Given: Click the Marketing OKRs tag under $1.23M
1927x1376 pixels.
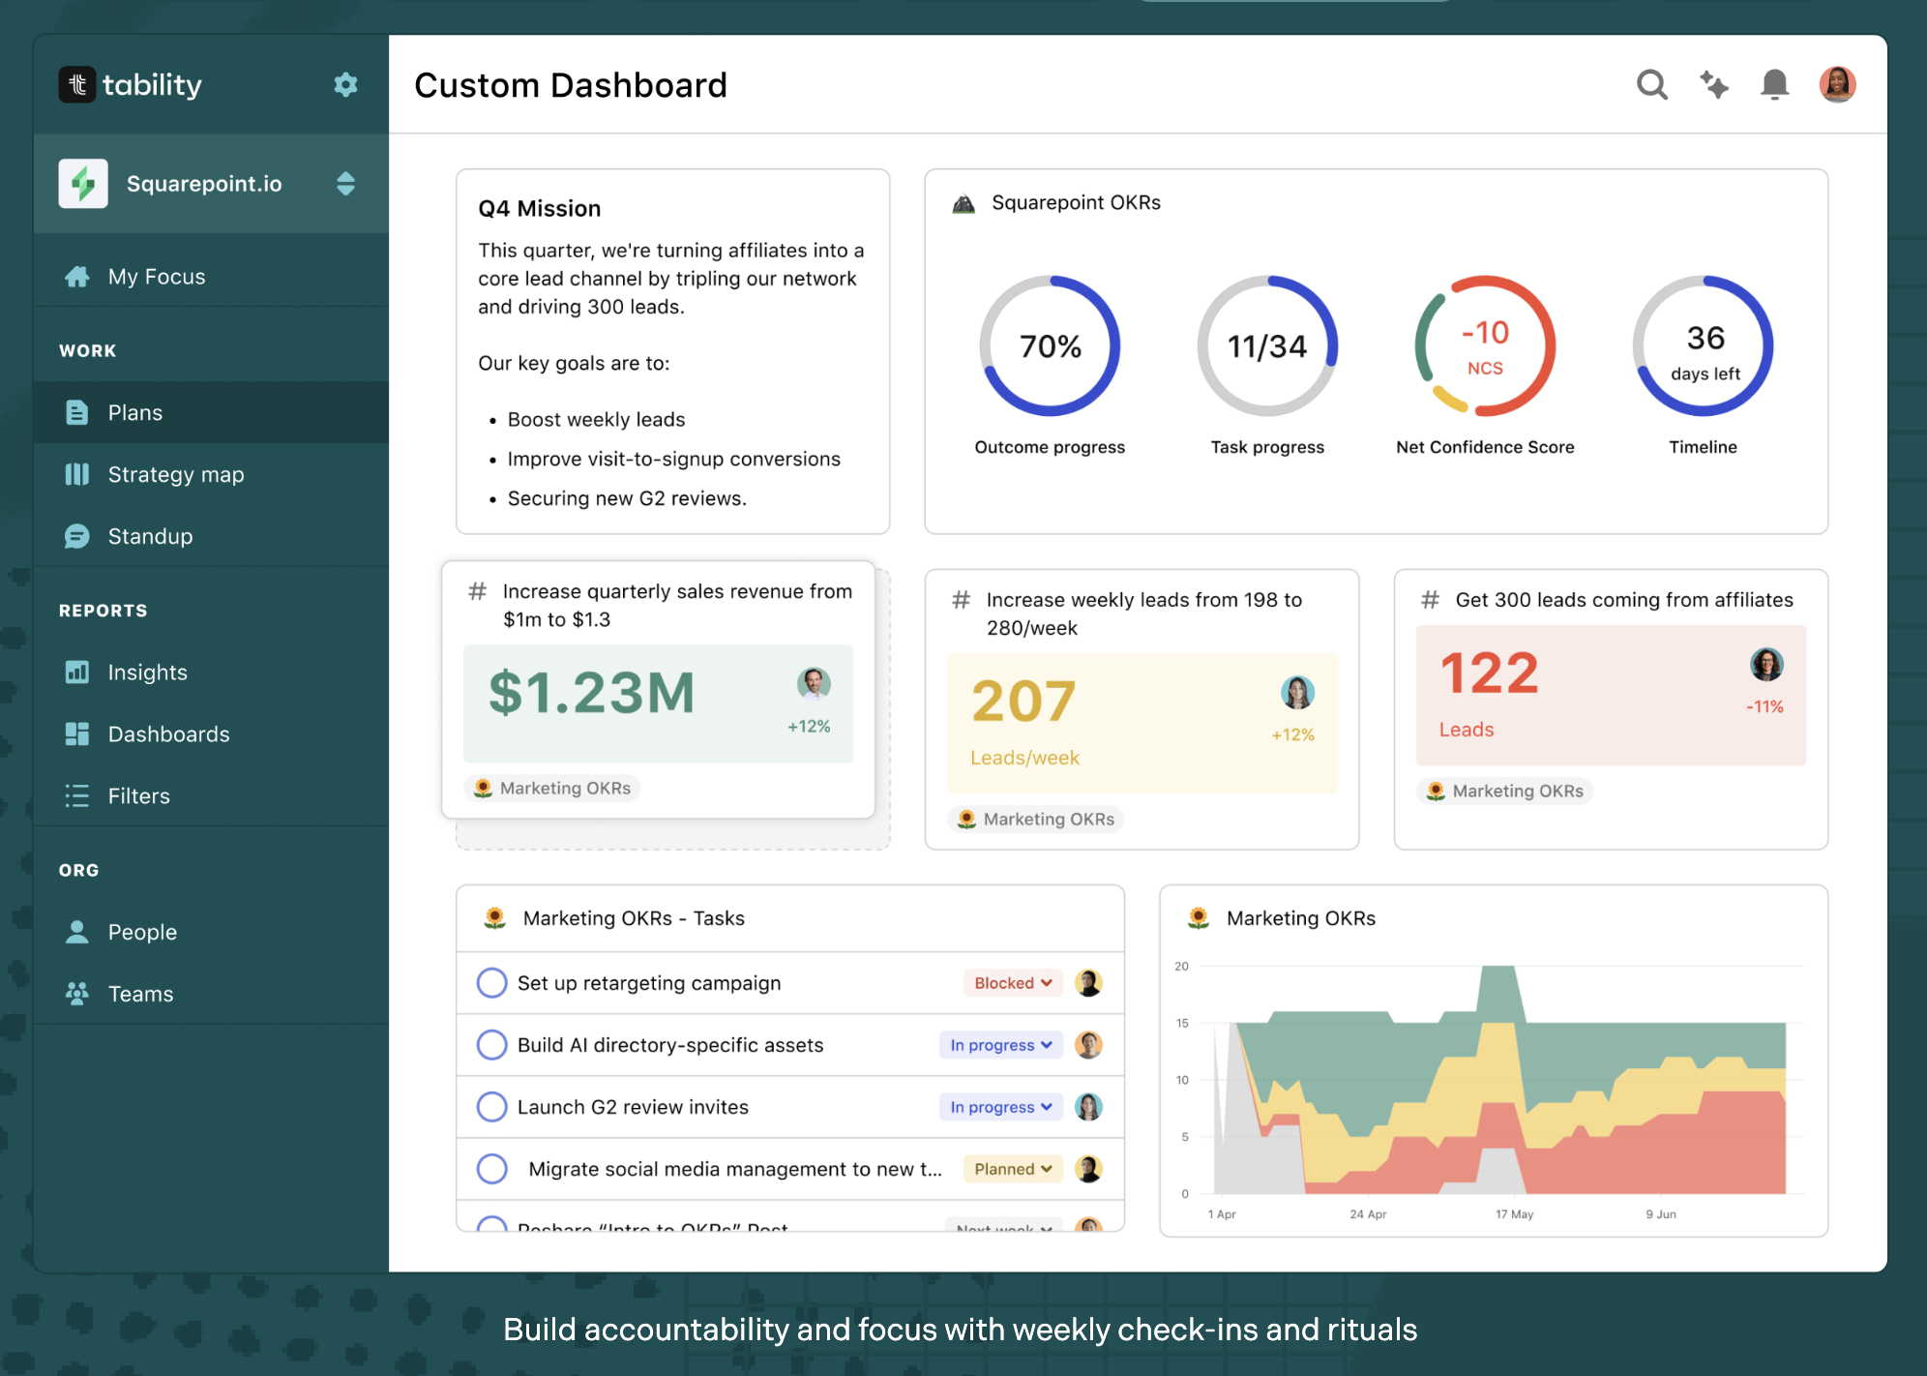Looking at the screenshot, I should pos(552,789).
